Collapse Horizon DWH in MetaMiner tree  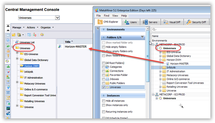tap(160, 60)
